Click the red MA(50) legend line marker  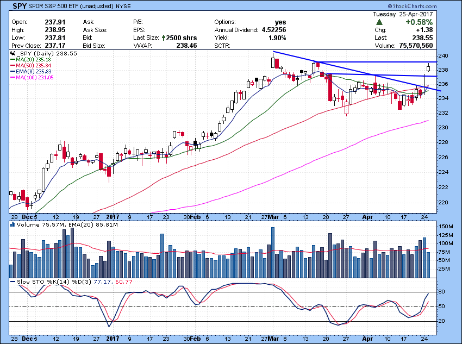tap(13, 66)
